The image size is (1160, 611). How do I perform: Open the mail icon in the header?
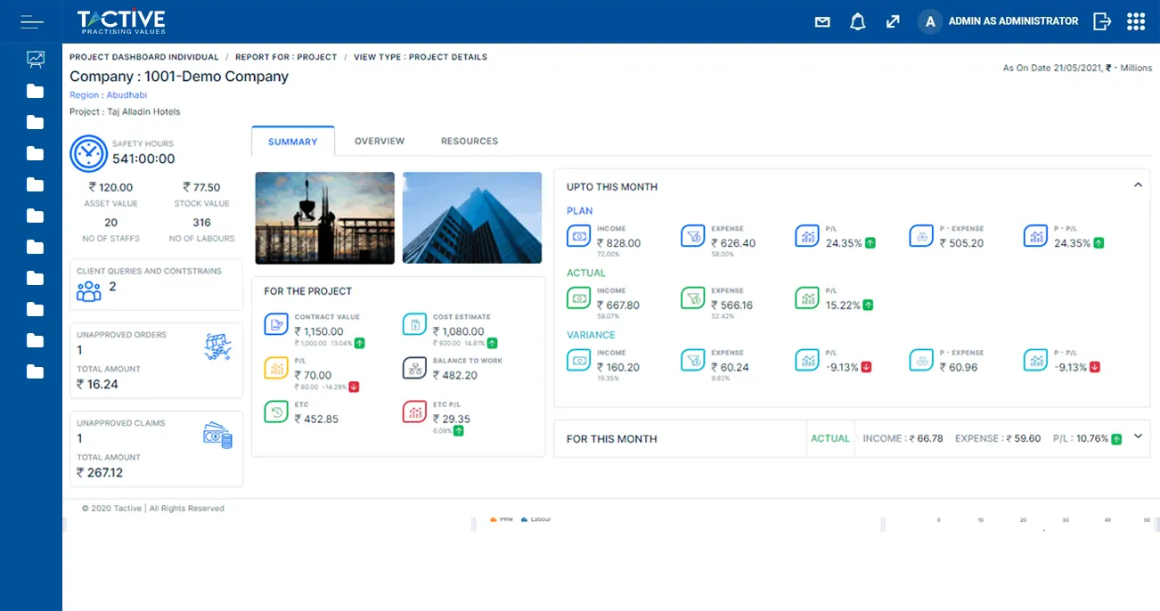[821, 20]
